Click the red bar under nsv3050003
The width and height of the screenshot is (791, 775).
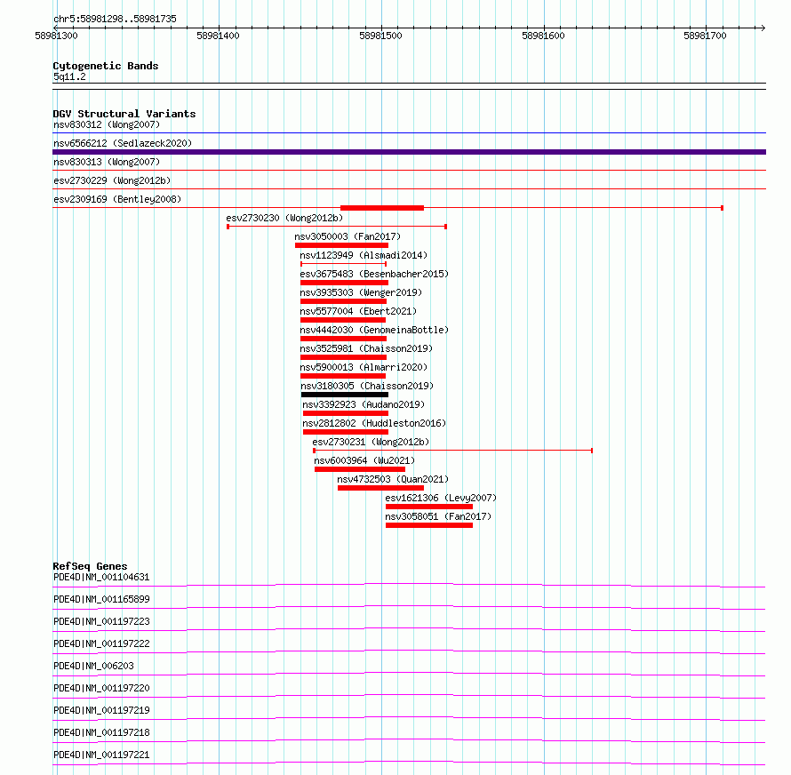tap(341, 245)
